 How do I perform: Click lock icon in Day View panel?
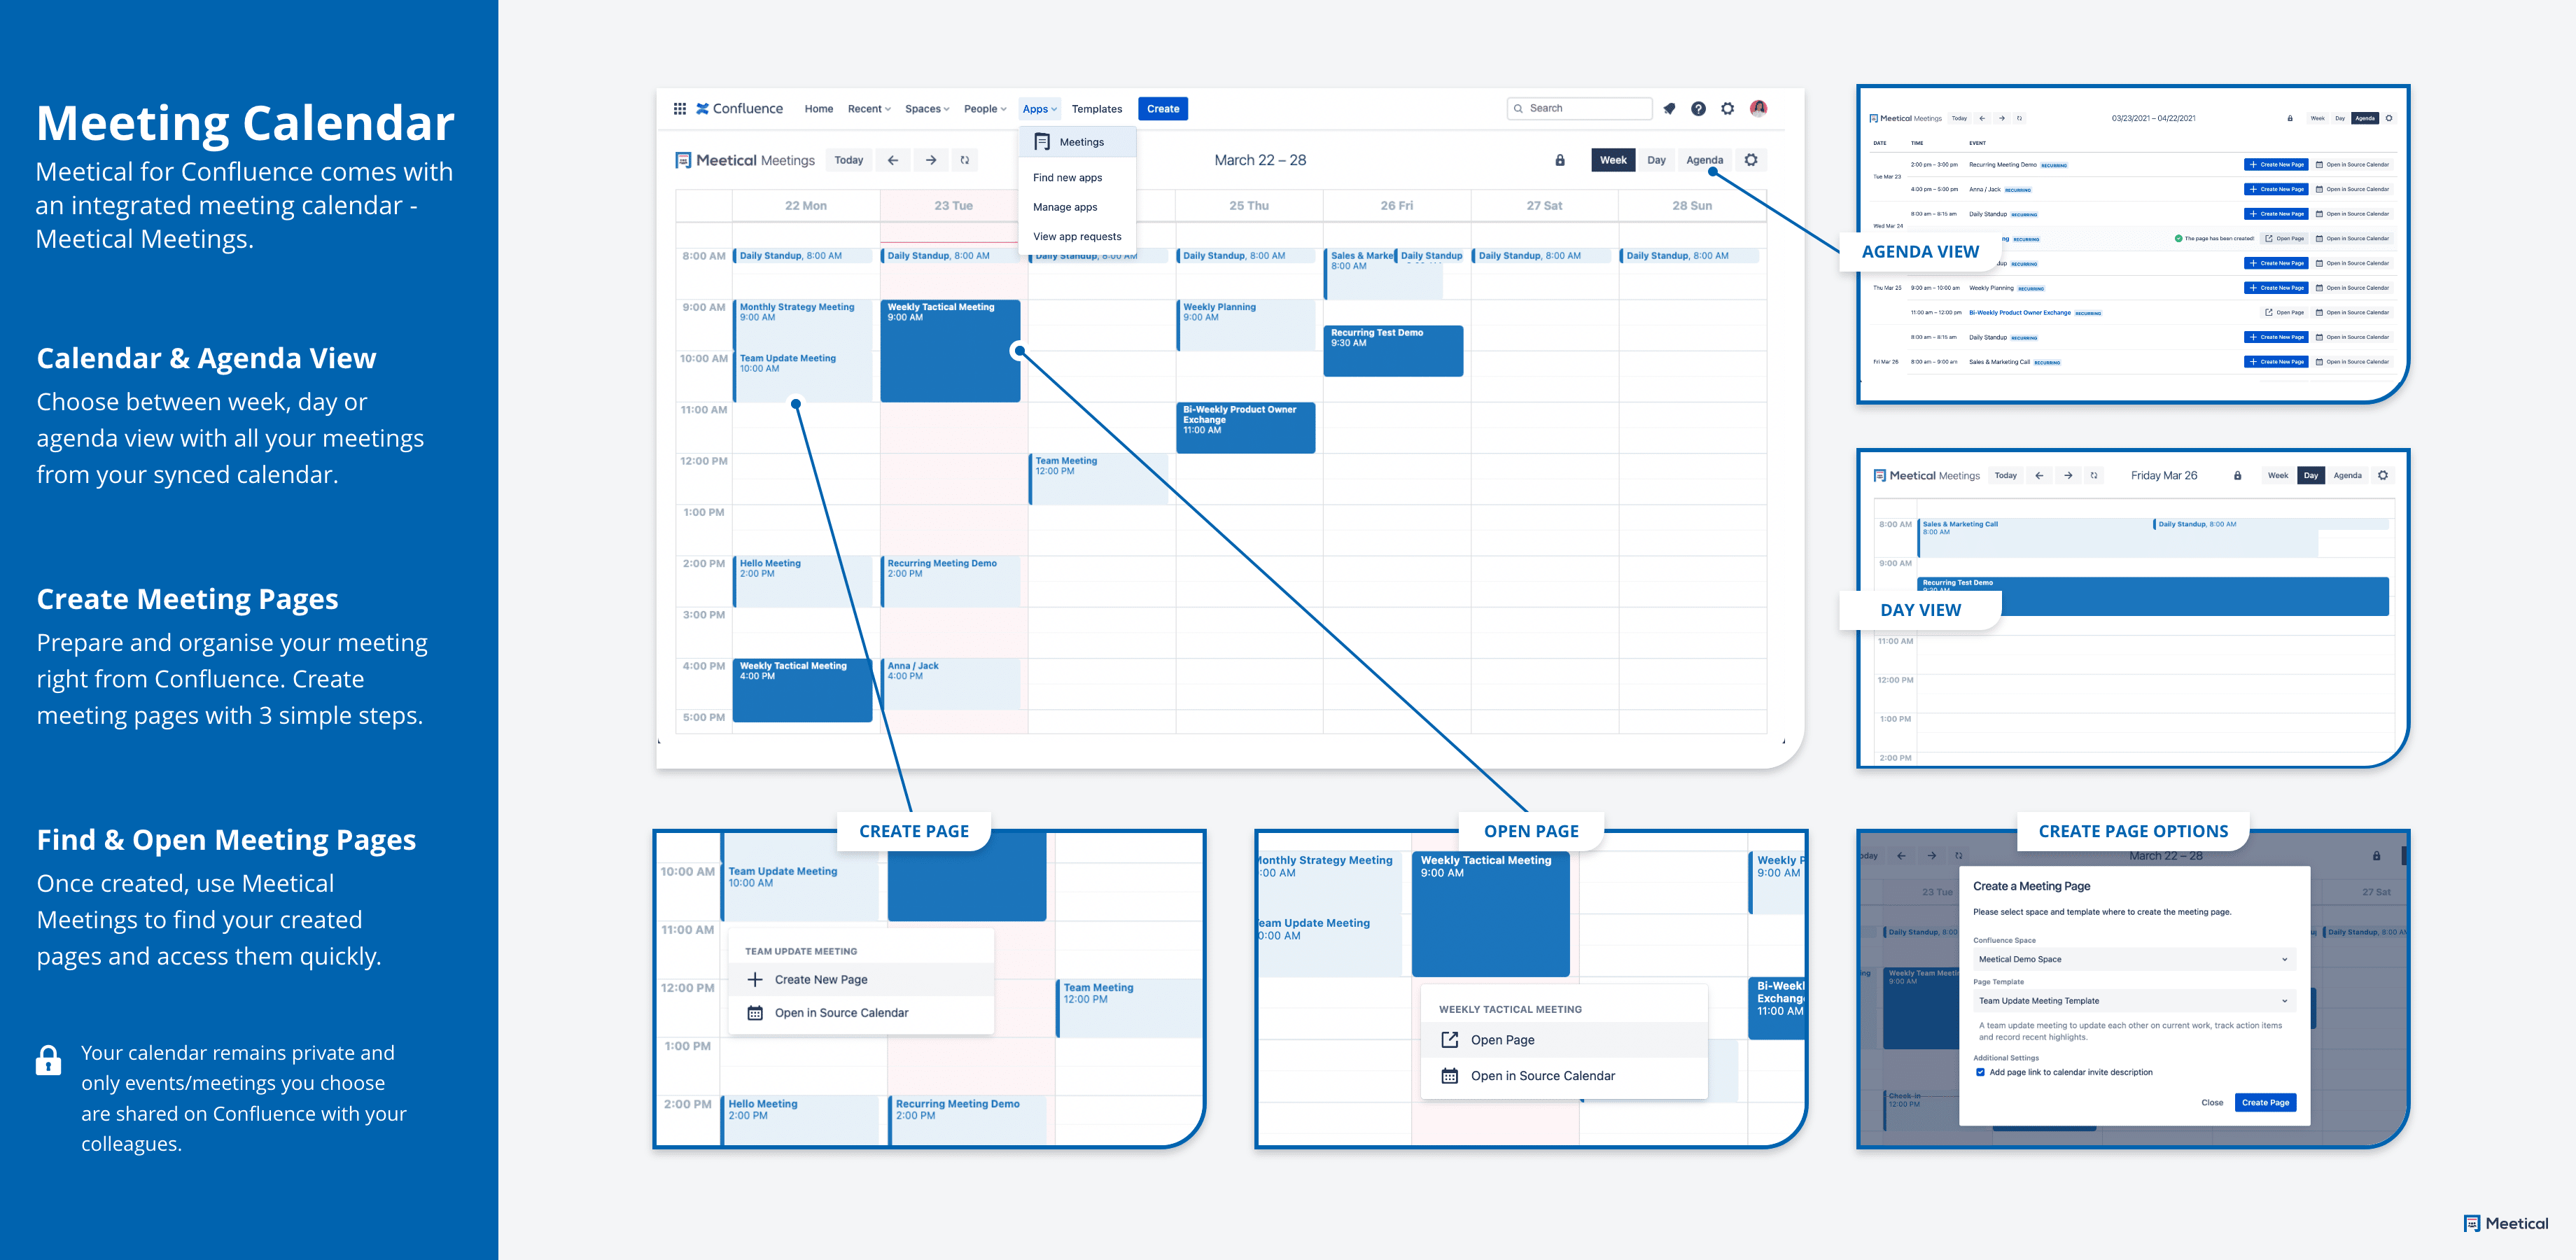tap(2237, 476)
